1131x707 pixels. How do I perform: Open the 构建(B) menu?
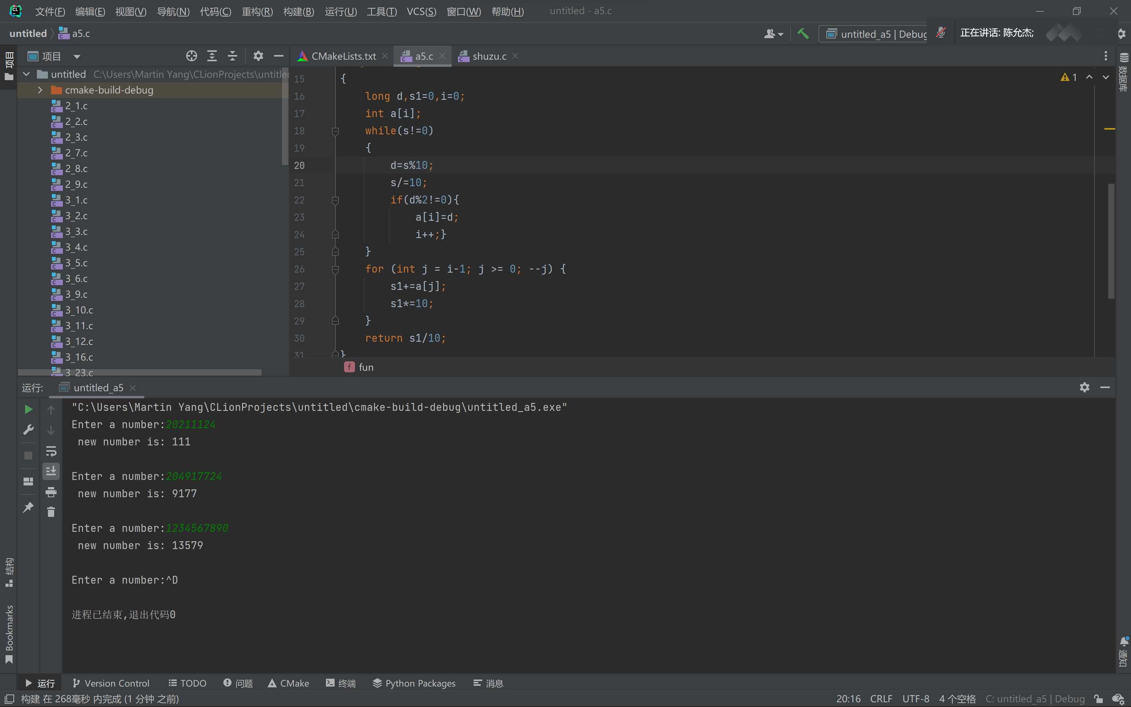click(298, 11)
